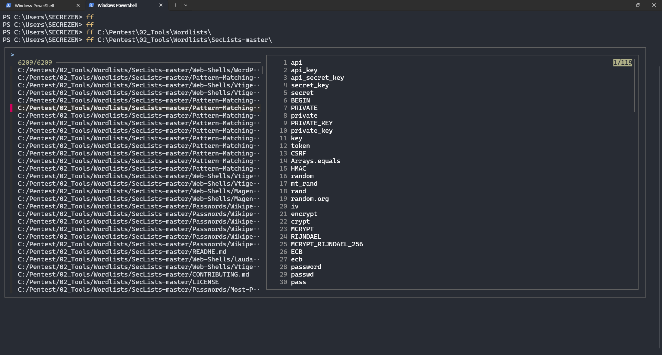The image size is (662, 355).
Task: Click preview line 'token'
Action: pyautogui.click(x=300, y=146)
